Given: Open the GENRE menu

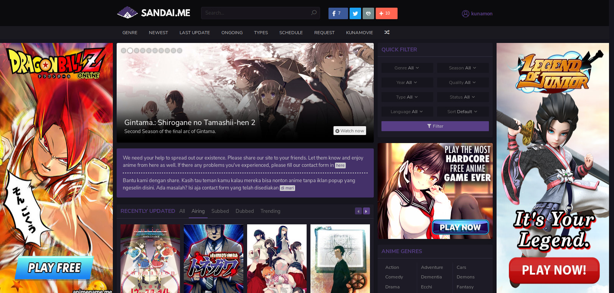Looking at the screenshot, I should point(130,33).
